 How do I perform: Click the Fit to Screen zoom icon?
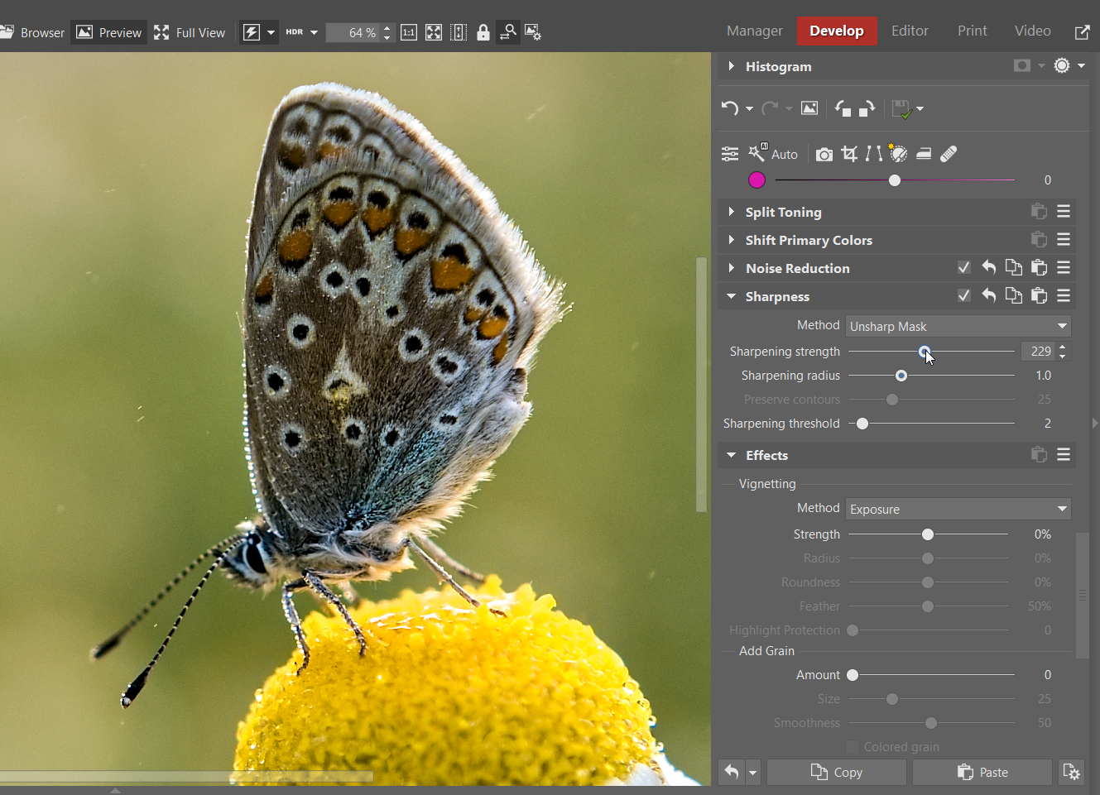pos(433,32)
